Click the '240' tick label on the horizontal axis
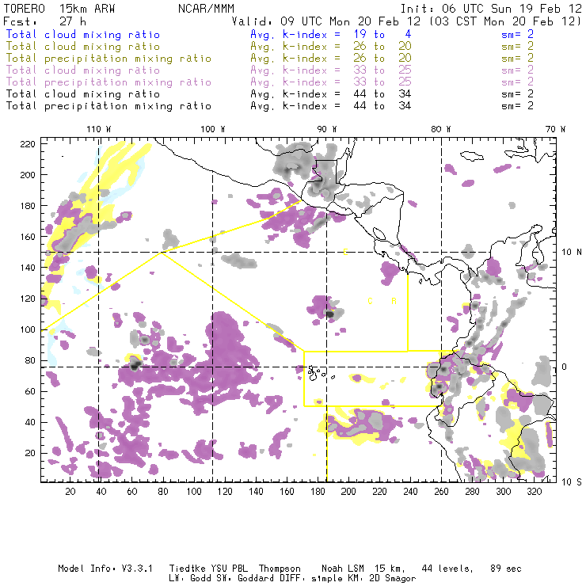The height and width of the screenshot is (586, 586). pyautogui.click(x=410, y=492)
